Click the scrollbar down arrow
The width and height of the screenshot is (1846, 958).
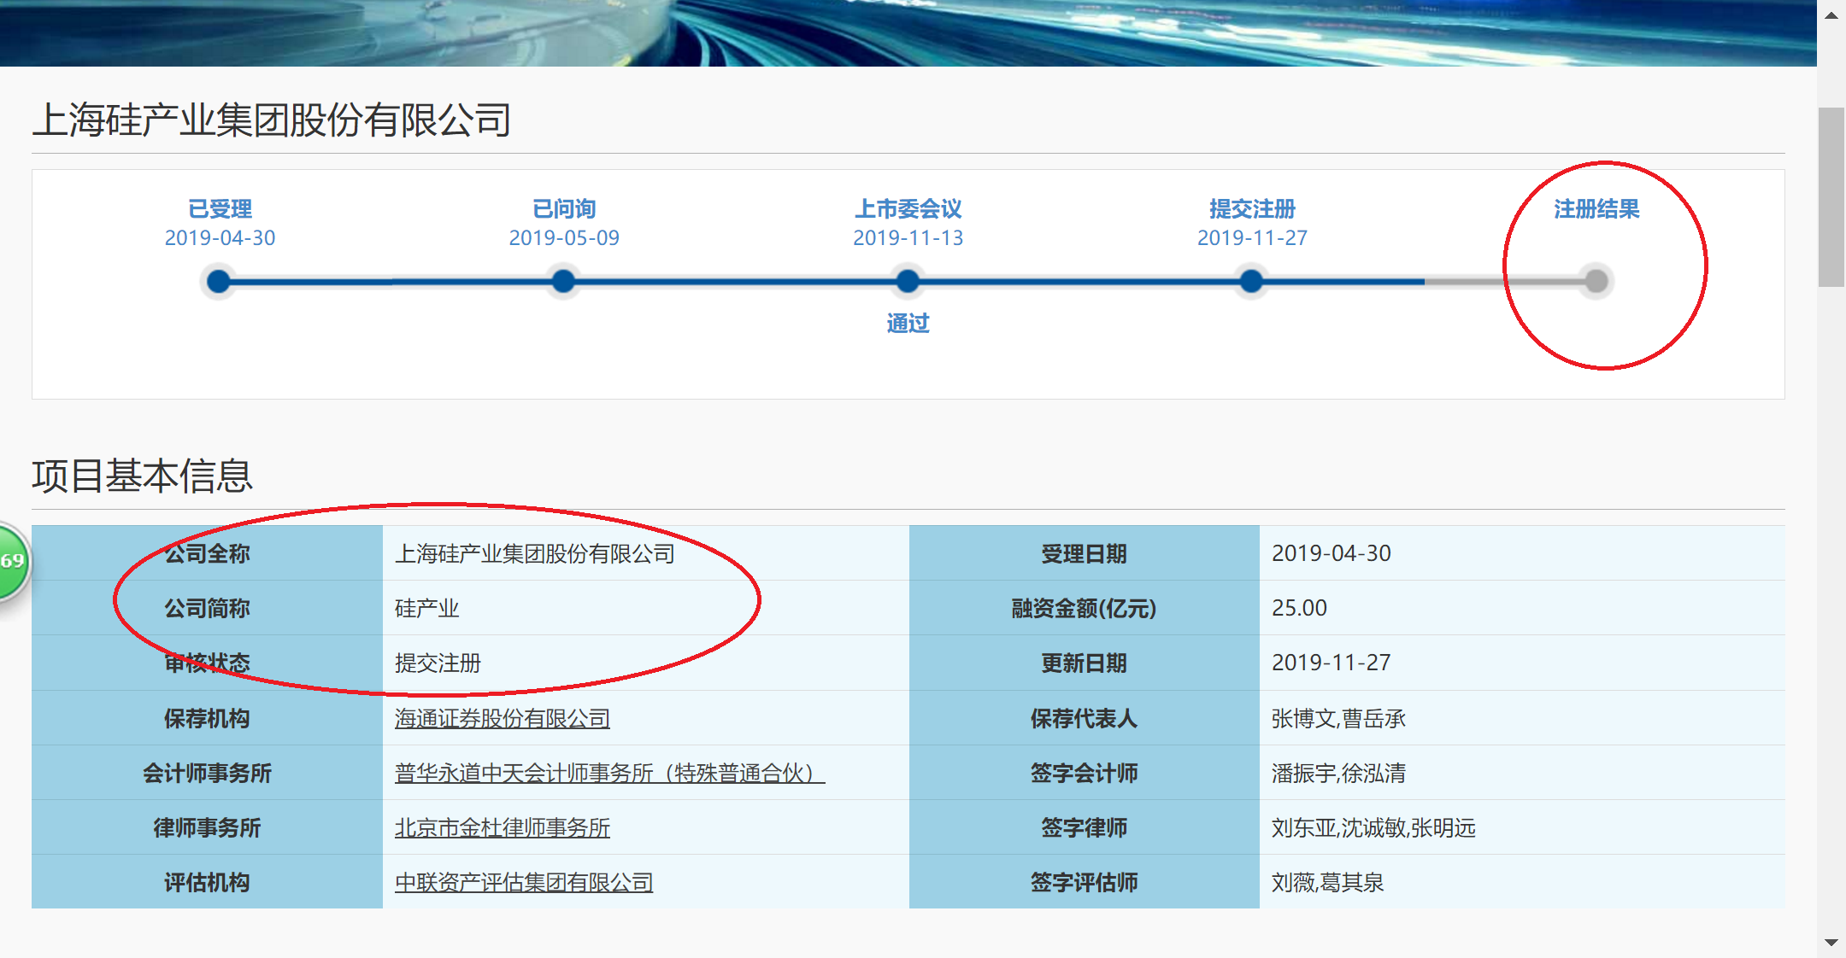(x=1831, y=943)
